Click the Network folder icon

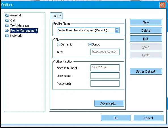[7, 36]
